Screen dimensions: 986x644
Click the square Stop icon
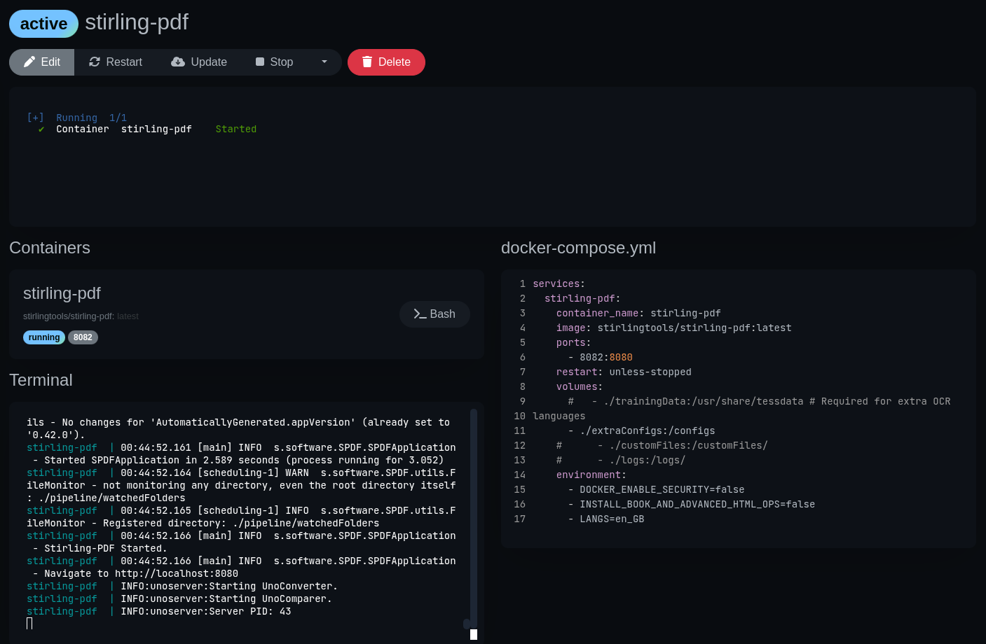[260, 62]
